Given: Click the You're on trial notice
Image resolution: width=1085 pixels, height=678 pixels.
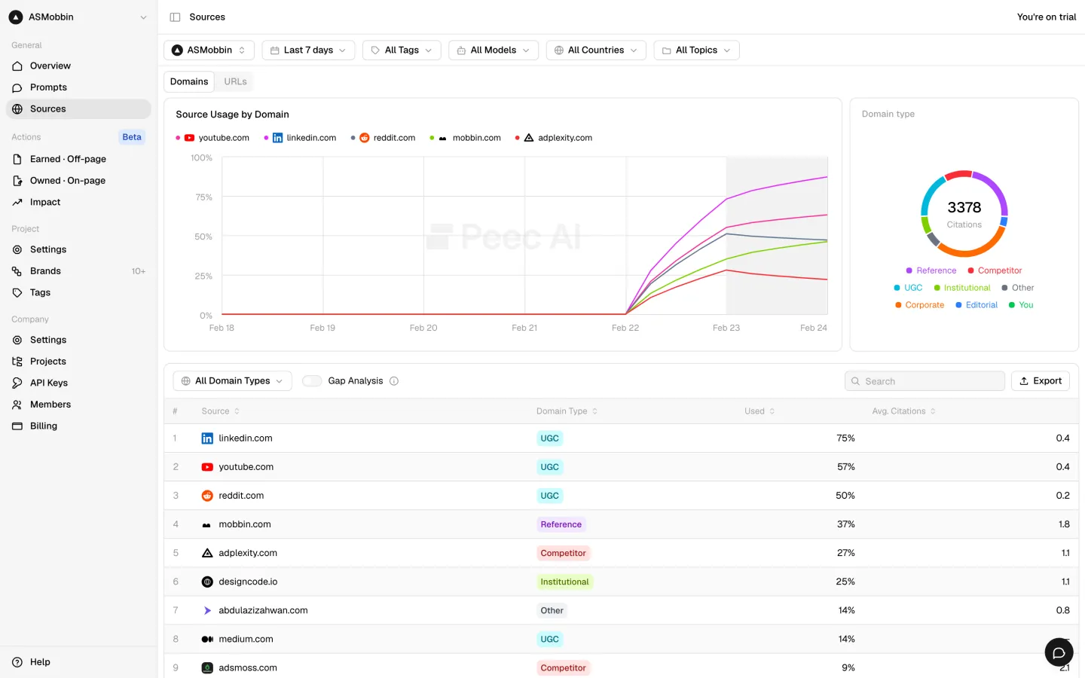Looking at the screenshot, I should pos(1047,17).
